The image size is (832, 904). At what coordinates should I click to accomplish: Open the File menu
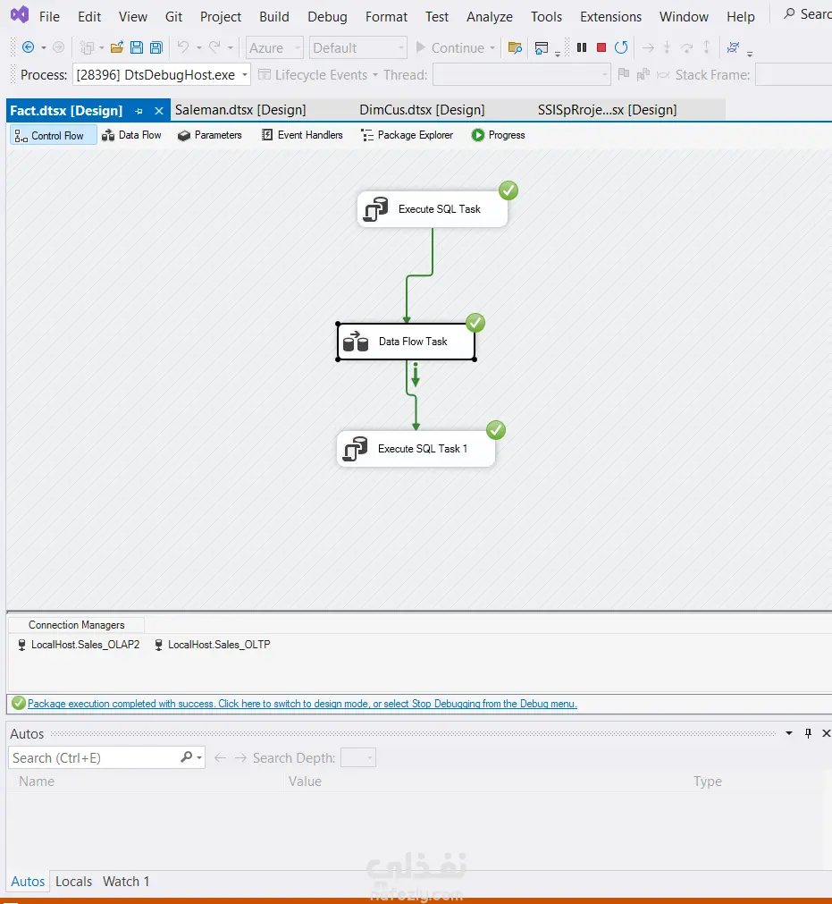click(x=49, y=17)
